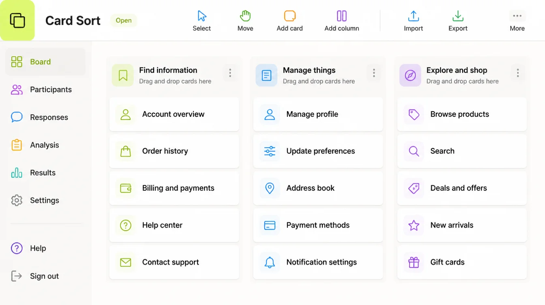545x305 pixels.
Task: Click the Export download icon
Action: click(x=458, y=16)
